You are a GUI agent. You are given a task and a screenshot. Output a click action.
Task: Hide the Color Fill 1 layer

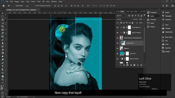pos(117,54)
